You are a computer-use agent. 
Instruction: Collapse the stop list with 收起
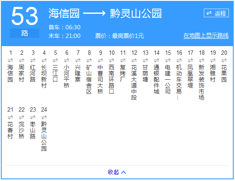tap(117, 172)
